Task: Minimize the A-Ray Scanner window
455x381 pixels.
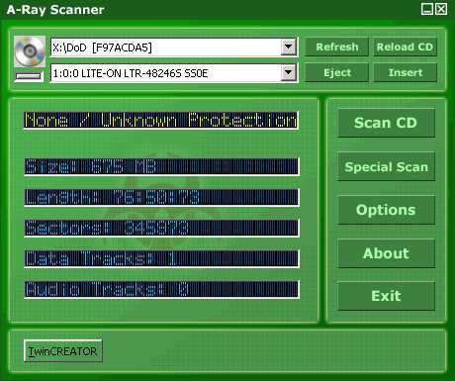Action: pos(427,9)
